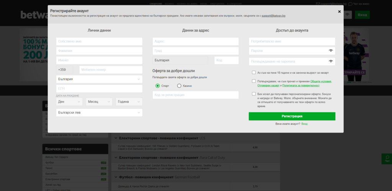Screen dimensions: 392x191
Task: Click the Код postal code field
Action: tap(227, 60)
